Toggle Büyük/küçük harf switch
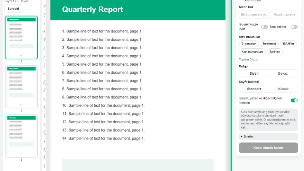Screen dimensions: 304x171 [264, 27]
